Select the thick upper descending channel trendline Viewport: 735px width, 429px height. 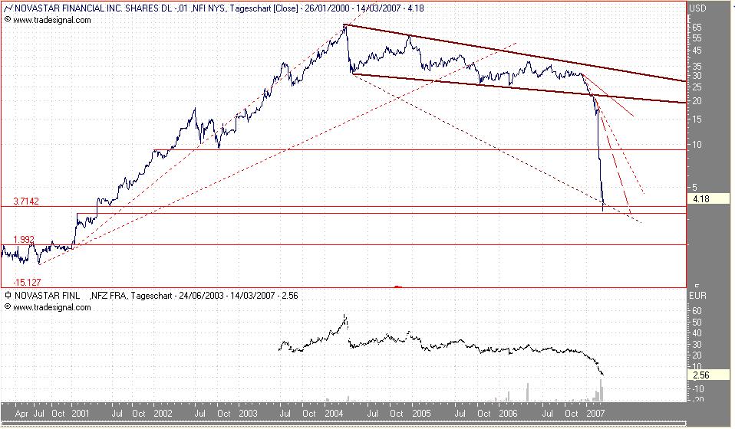[x=516, y=53]
